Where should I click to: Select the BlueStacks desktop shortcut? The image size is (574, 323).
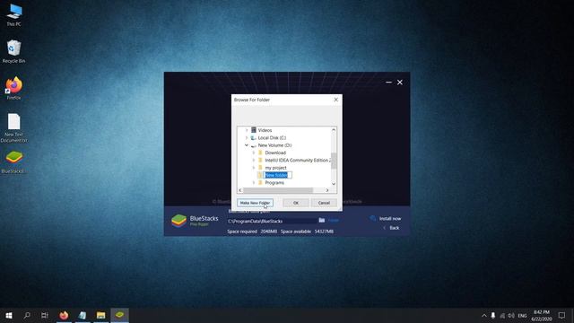point(13,161)
